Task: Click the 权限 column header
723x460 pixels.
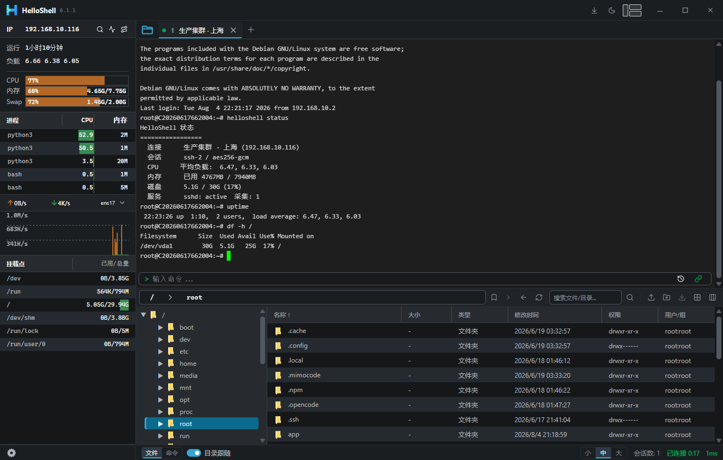Action: [x=629, y=315]
